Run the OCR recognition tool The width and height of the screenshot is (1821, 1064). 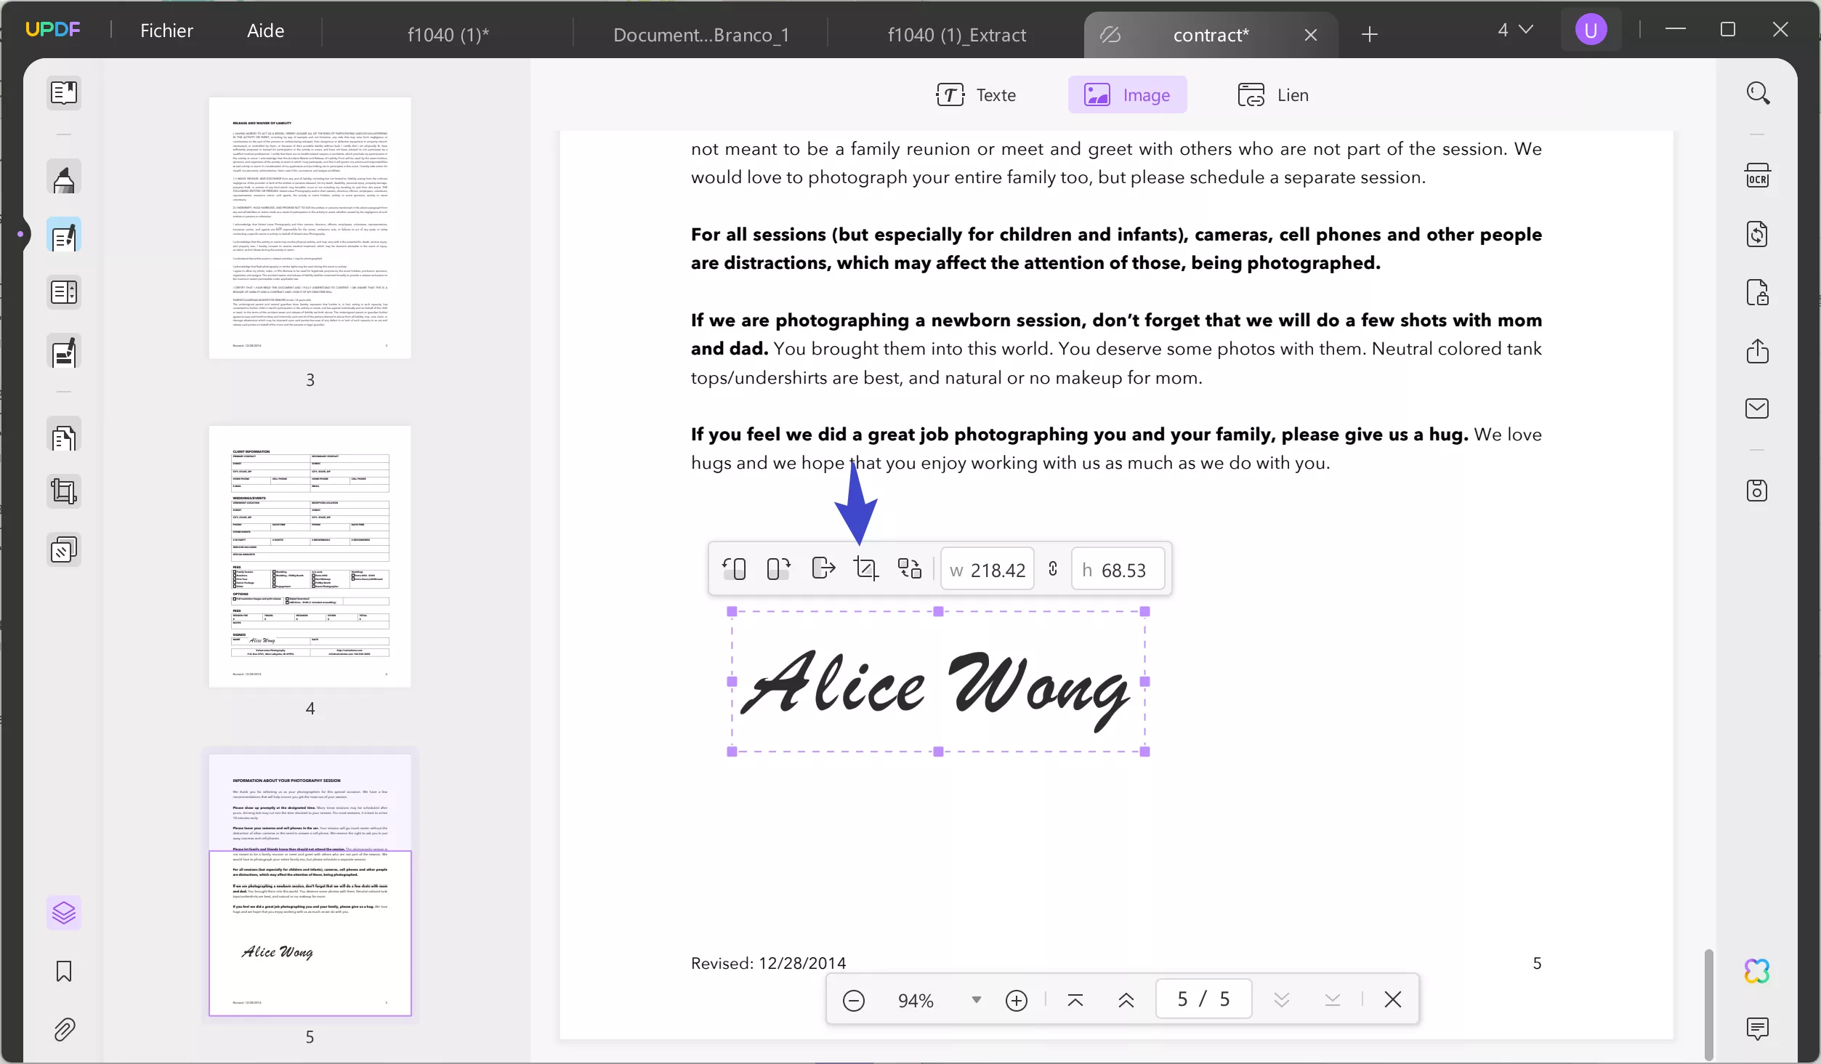coord(1759,175)
